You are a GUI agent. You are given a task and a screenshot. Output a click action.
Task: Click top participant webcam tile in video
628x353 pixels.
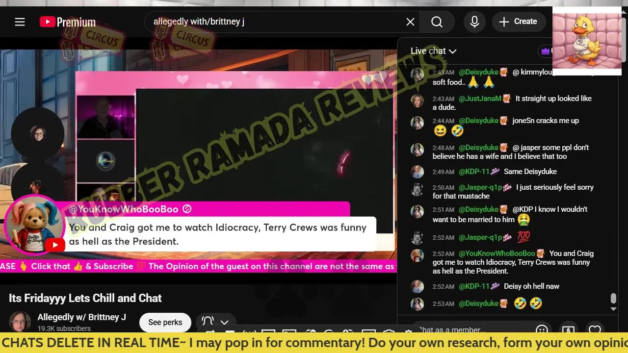(x=105, y=117)
